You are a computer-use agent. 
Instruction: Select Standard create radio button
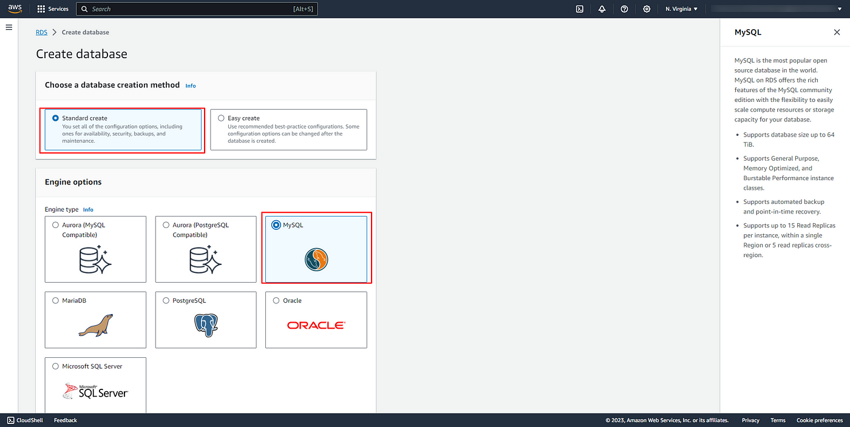pos(56,118)
